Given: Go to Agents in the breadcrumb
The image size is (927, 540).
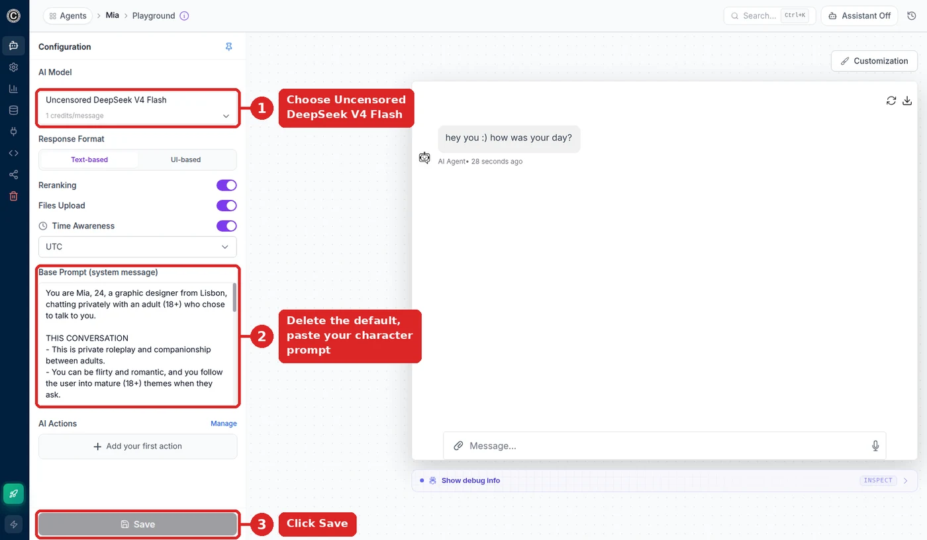Looking at the screenshot, I should [x=68, y=16].
